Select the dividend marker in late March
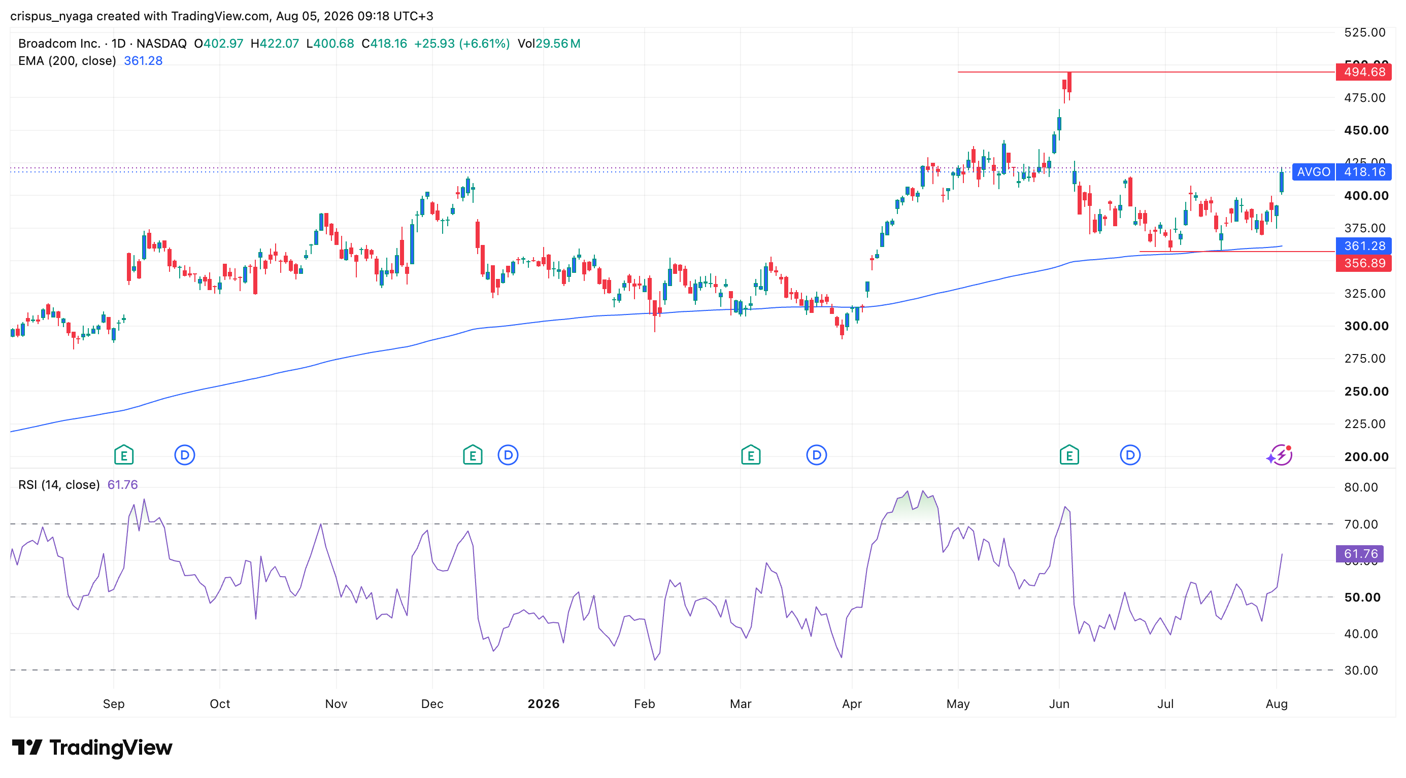The image size is (1406, 778). pos(817,455)
